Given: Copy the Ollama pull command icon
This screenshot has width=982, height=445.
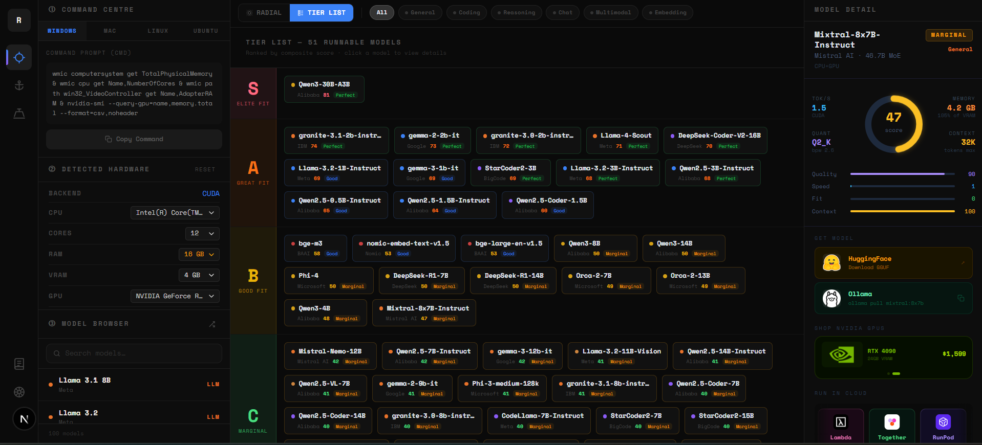Looking at the screenshot, I should (x=960, y=298).
